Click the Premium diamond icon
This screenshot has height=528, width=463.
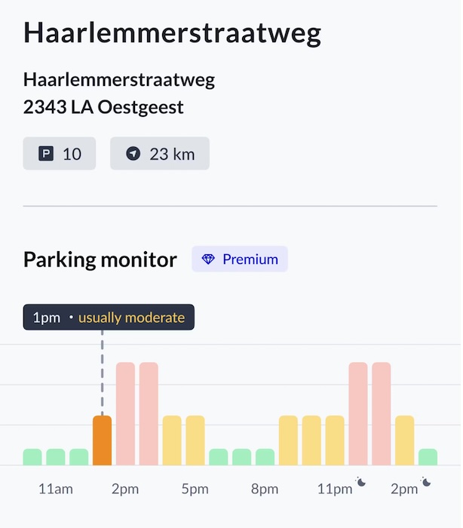[x=209, y=259]
